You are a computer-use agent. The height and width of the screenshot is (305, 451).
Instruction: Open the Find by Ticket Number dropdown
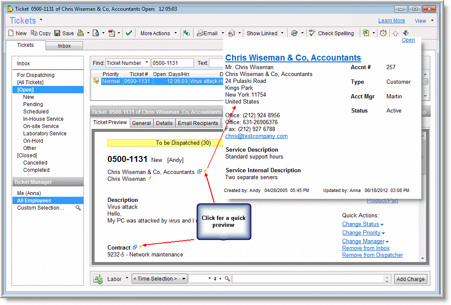pyautogui.click(x=128, y=63)
